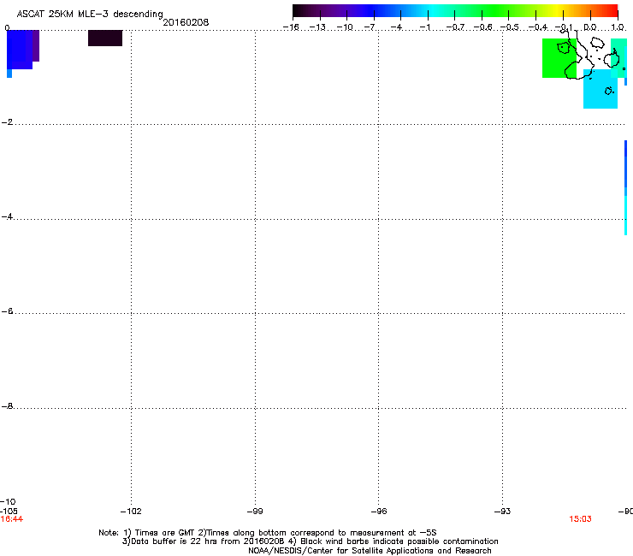Click the blue vertical strip at the right edge

coord(626,168)
